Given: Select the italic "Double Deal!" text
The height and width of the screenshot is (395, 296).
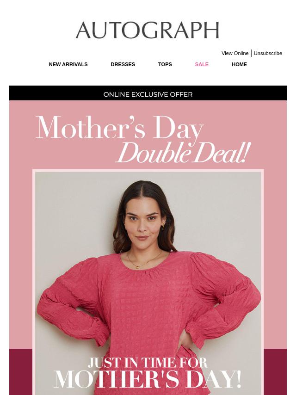Looking at the screenshot, I should 184,153.
